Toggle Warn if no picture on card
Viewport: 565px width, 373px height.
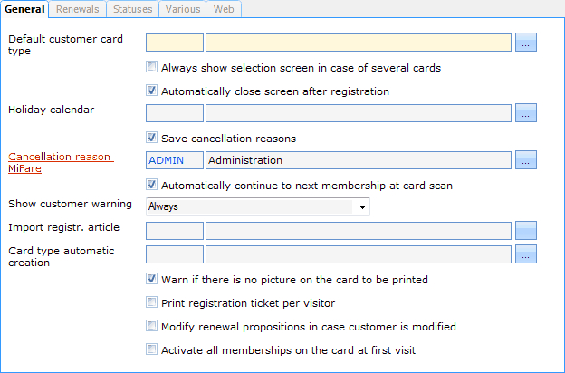point(151,279)
